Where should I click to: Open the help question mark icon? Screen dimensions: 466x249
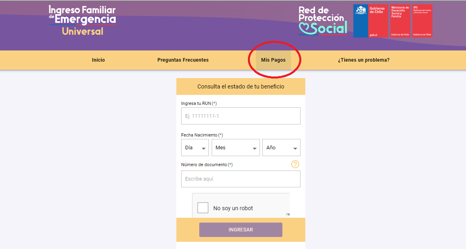[295, 164]
